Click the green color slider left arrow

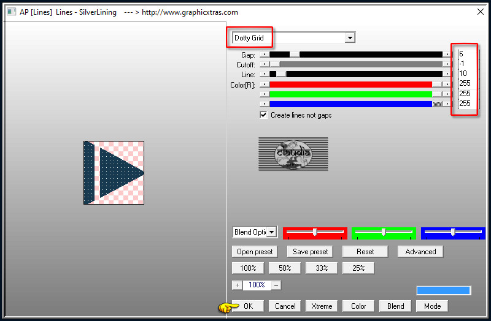point(265,94)
